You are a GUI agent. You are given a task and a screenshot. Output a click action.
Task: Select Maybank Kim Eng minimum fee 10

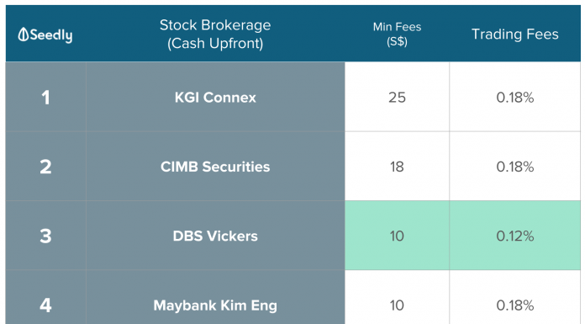[x=397, y=297]
